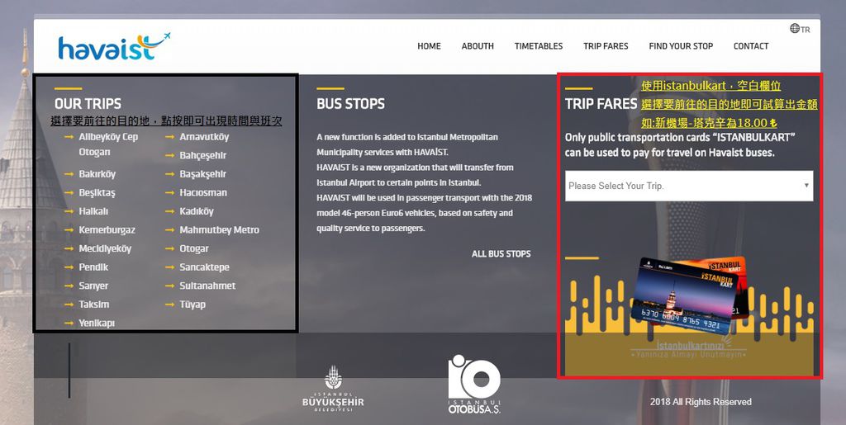This screenshot has width=846, height=425.
Task: Select the Sarıyer trip
Action: tap(93, 286)
